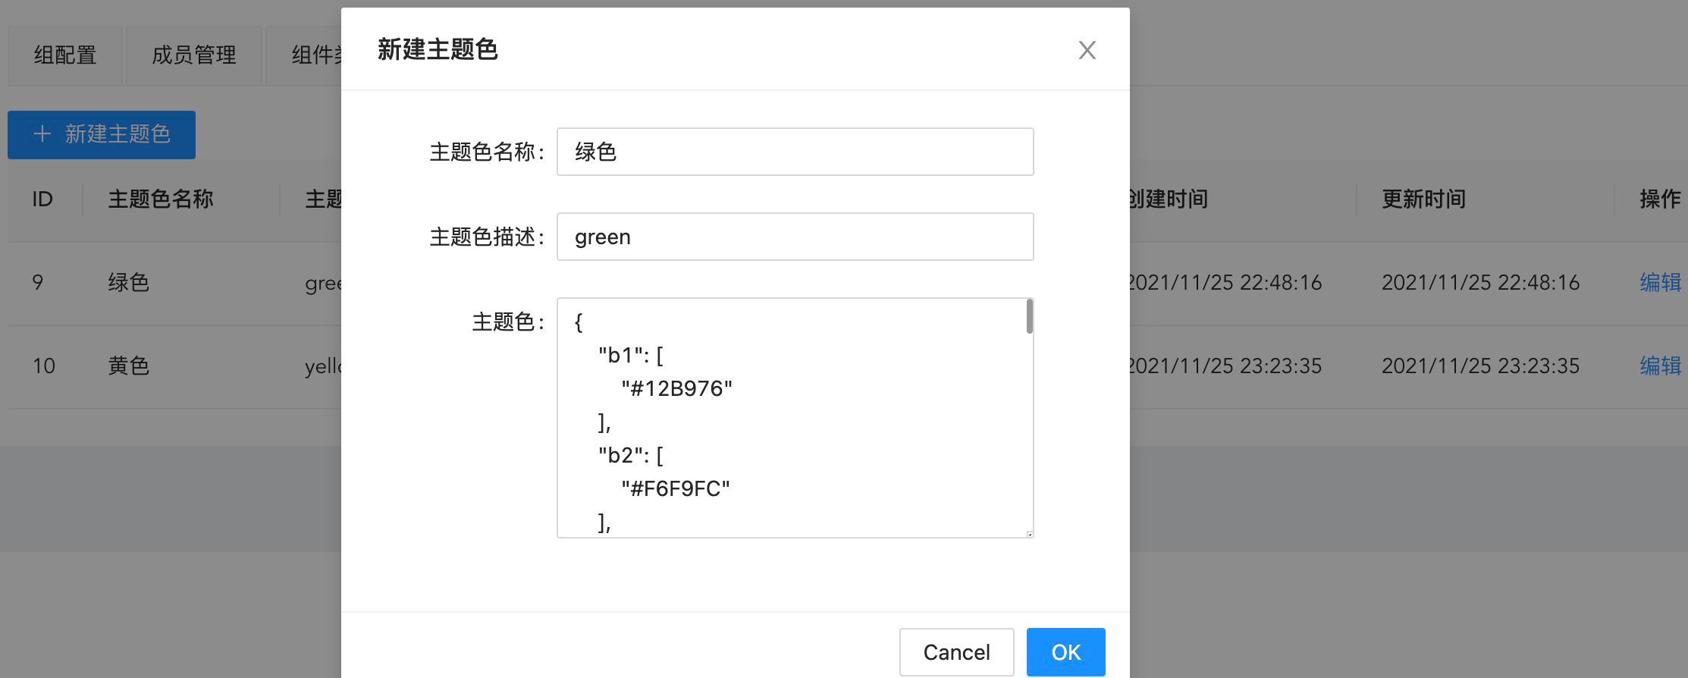
Task: Click the 操作 column header
Action: 1660,199
